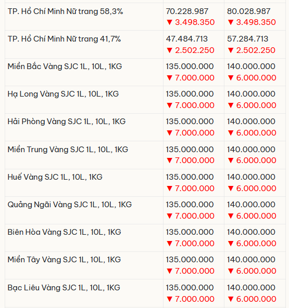
Task: Click buy price 70.228.987
Action: (187, 11)
